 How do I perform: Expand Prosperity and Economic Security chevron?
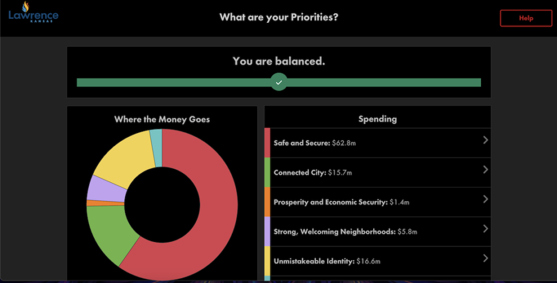point(485,199)
